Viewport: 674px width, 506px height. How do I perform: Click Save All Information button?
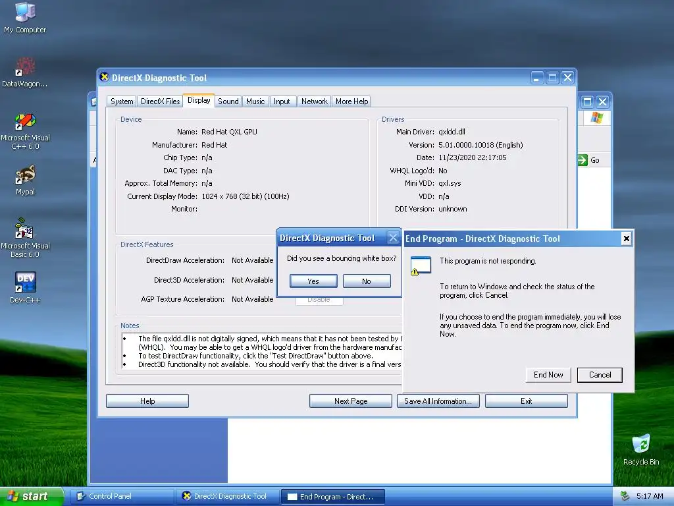click(438, 401)
